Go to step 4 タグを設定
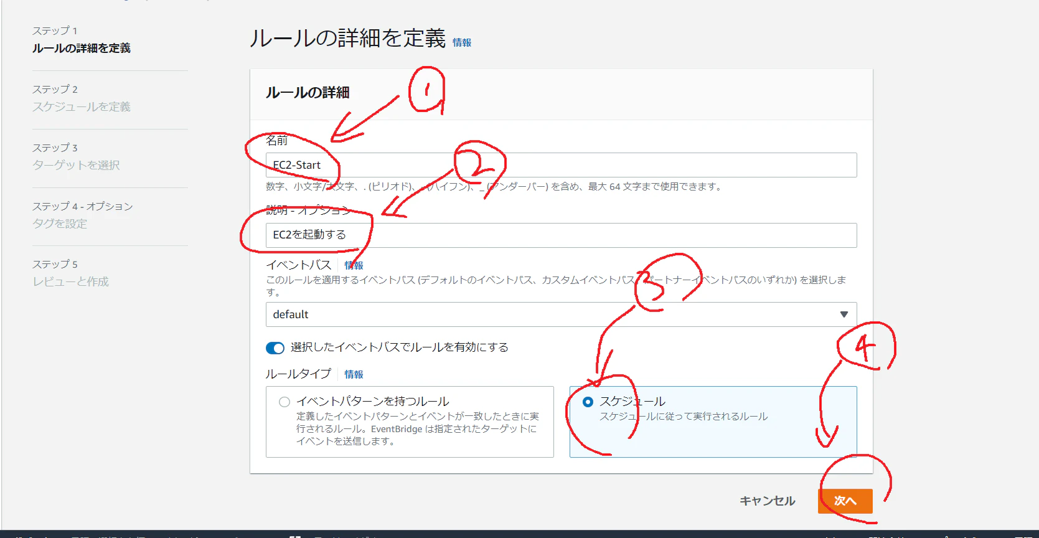The image size is (1039, 538). coord(60,224)
